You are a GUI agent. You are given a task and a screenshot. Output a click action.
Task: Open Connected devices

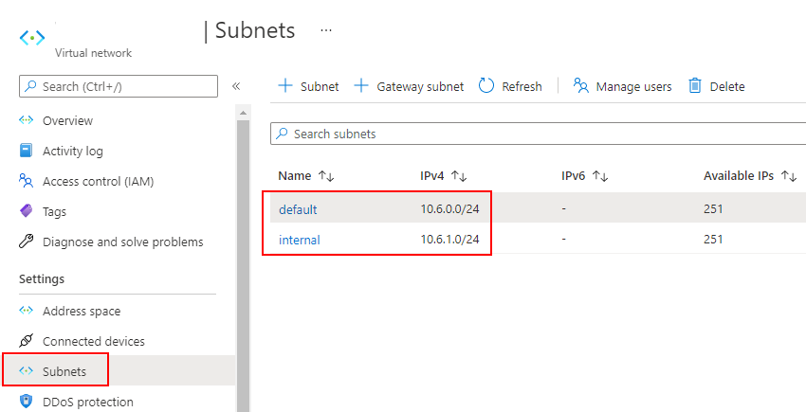94,342
